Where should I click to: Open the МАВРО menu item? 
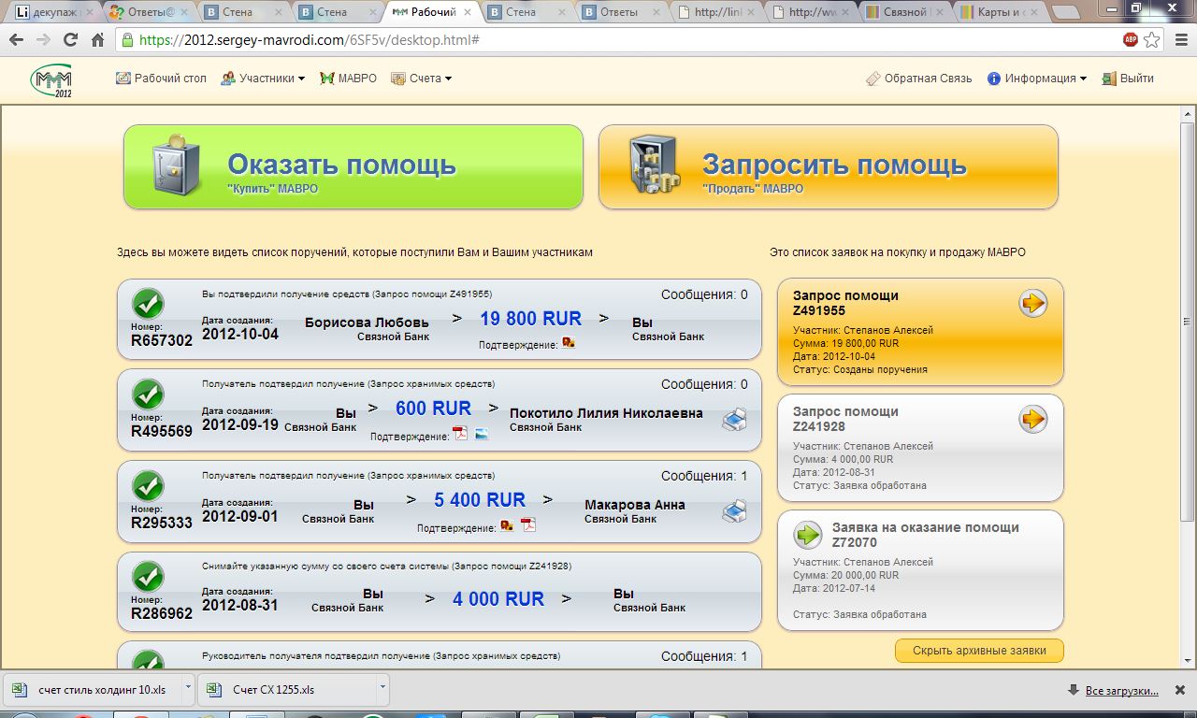coord(348,79)
